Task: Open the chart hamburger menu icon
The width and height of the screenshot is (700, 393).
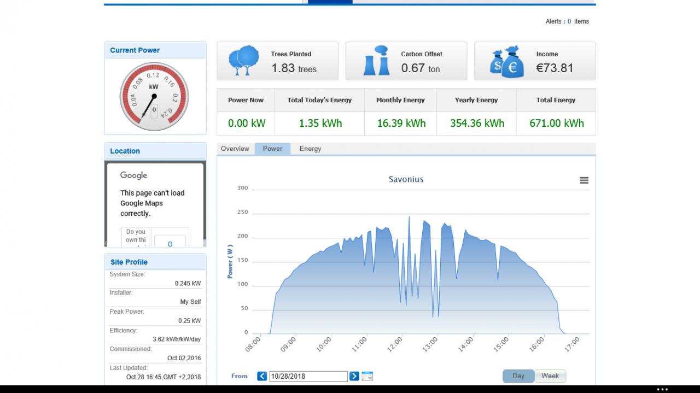Action: coord(584,180)
